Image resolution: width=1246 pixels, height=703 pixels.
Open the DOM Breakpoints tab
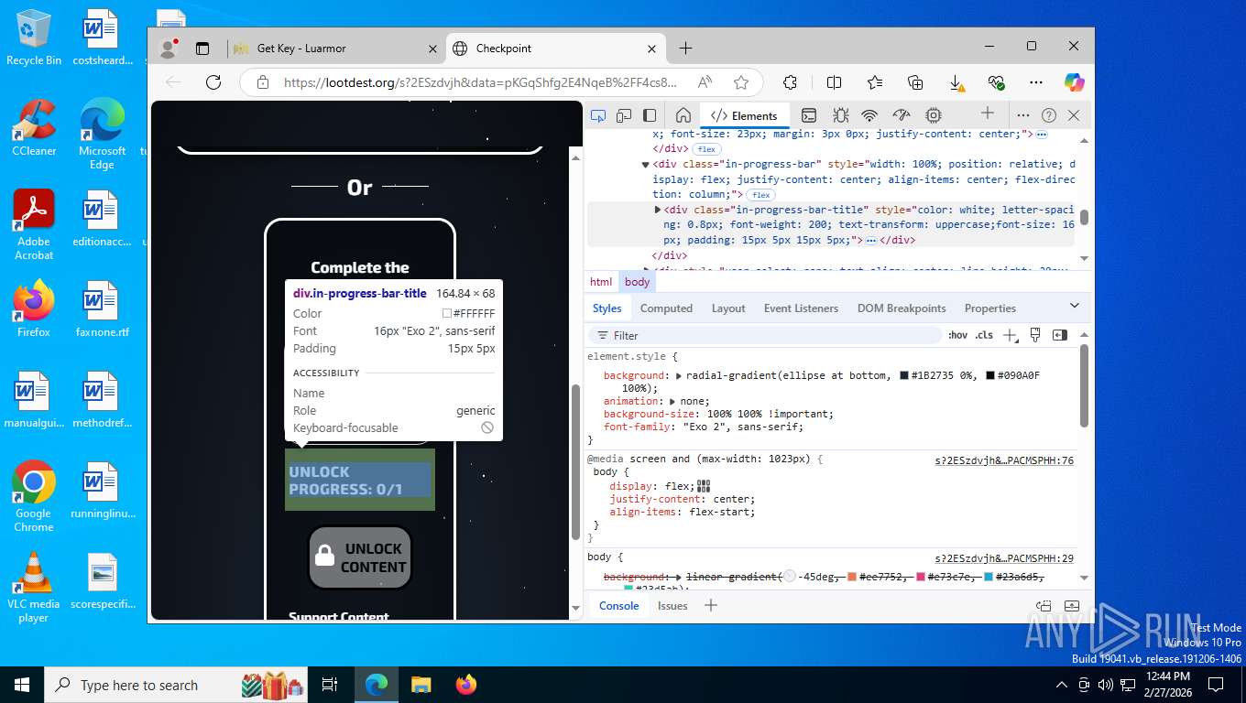(x=902, y=308)
